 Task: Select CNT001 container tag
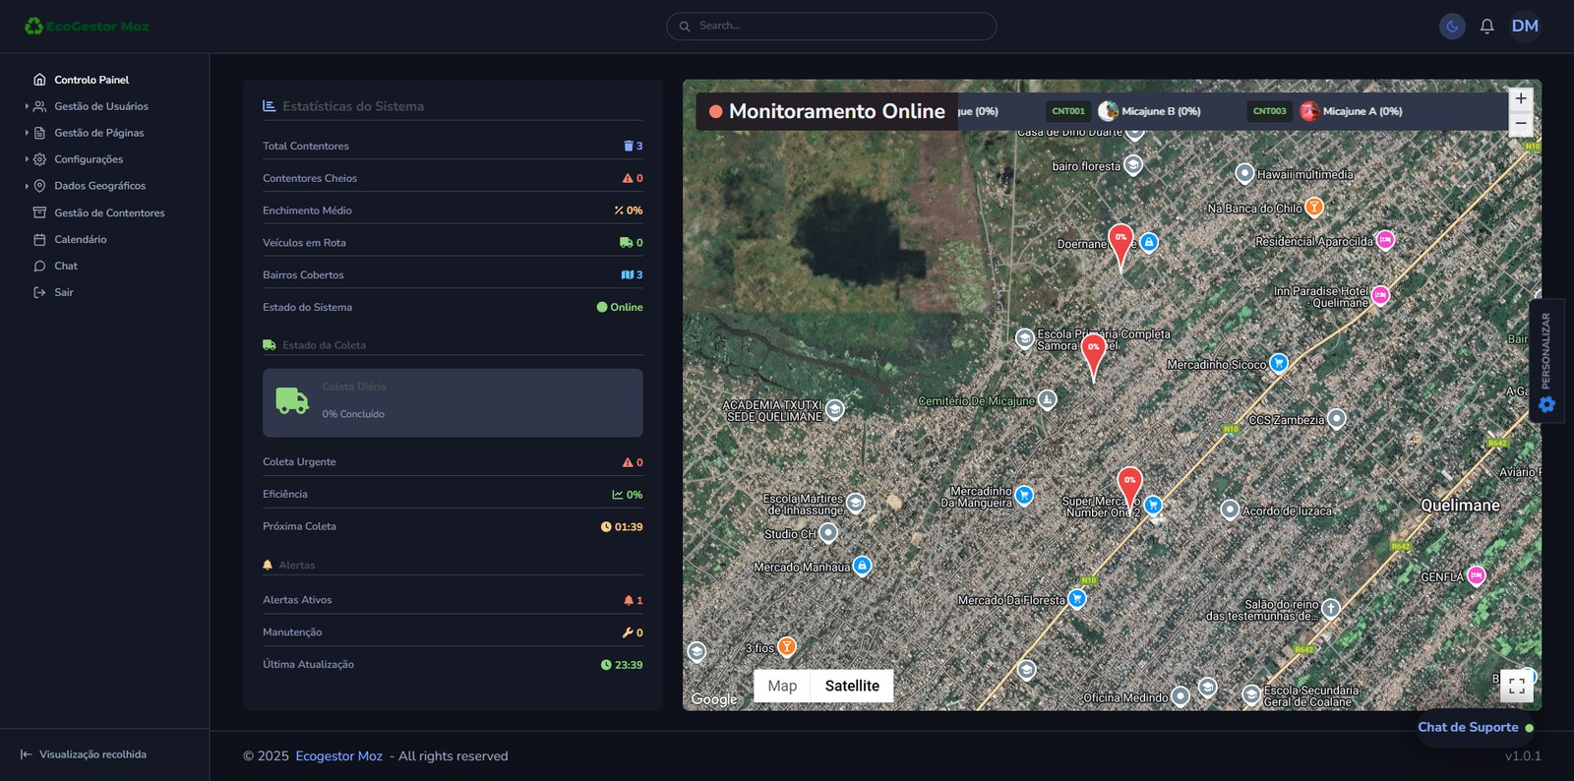point(1068,111)
